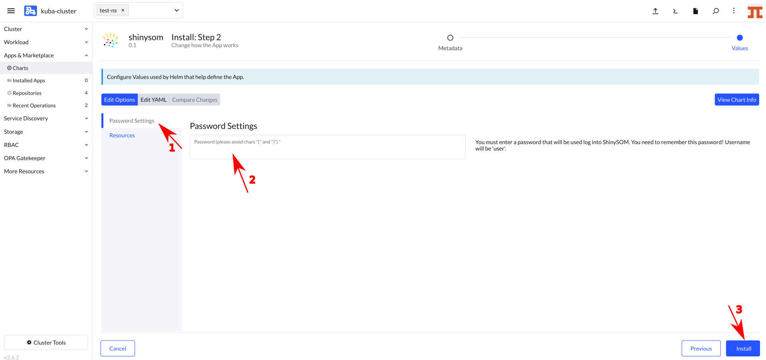Open the kebab menu in the header

[734, 11]
